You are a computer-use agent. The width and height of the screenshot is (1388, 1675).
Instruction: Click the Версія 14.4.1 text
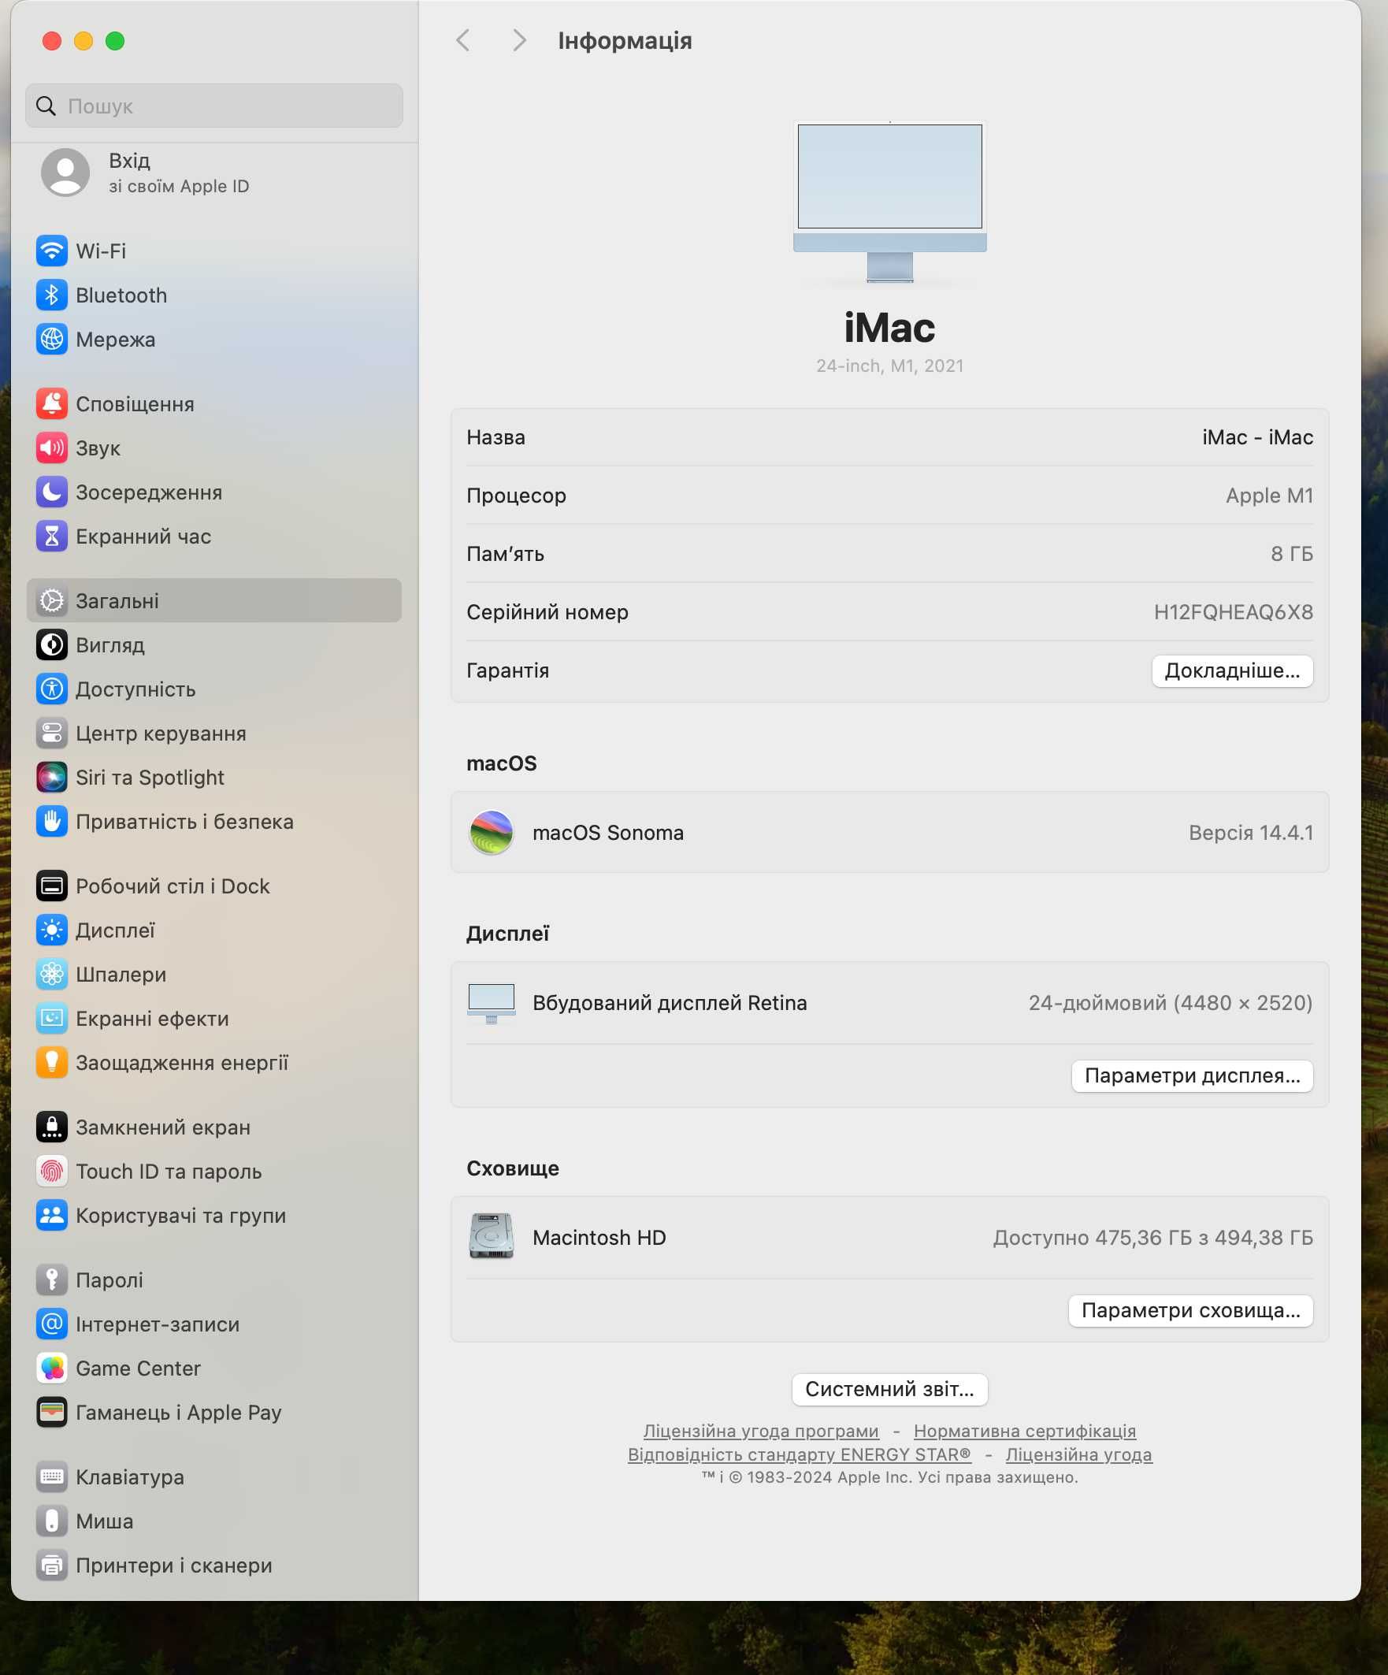(x=1251, y=833)
